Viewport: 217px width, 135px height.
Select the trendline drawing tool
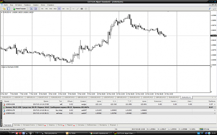78,9
